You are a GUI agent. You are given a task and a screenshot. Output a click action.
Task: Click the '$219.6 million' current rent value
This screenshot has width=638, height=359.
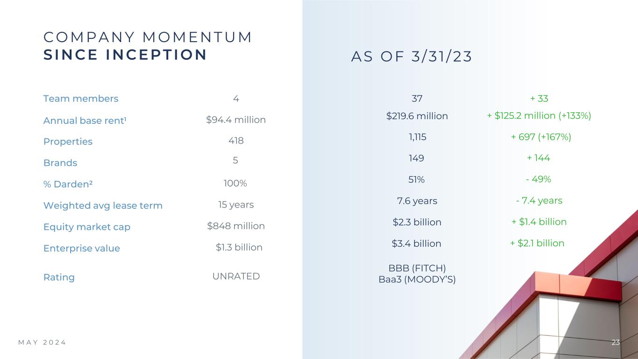point(417,116)
